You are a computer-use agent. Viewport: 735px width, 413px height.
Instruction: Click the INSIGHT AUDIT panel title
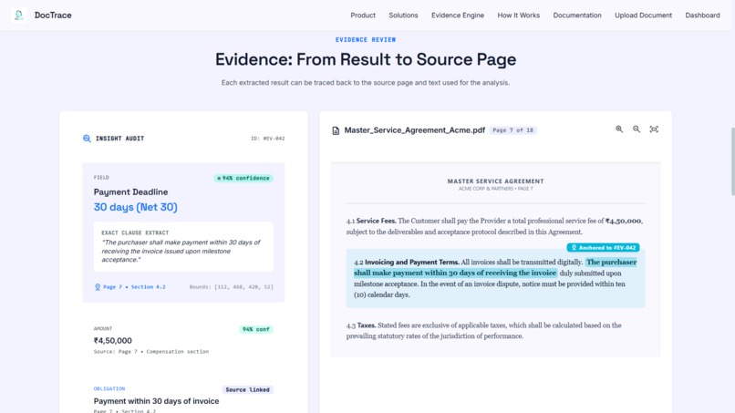point(119,139)
